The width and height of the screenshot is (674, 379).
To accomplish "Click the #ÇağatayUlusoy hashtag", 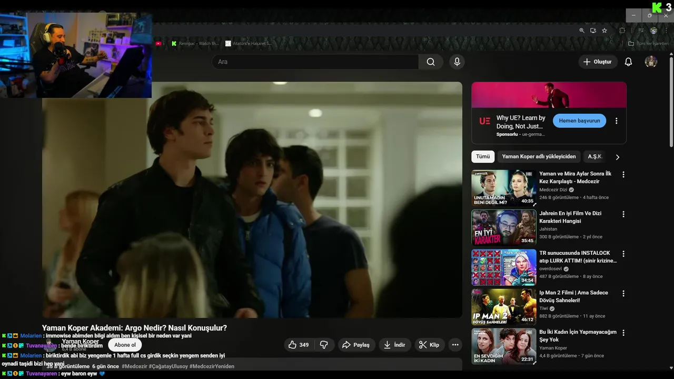I will pos(168,366).
